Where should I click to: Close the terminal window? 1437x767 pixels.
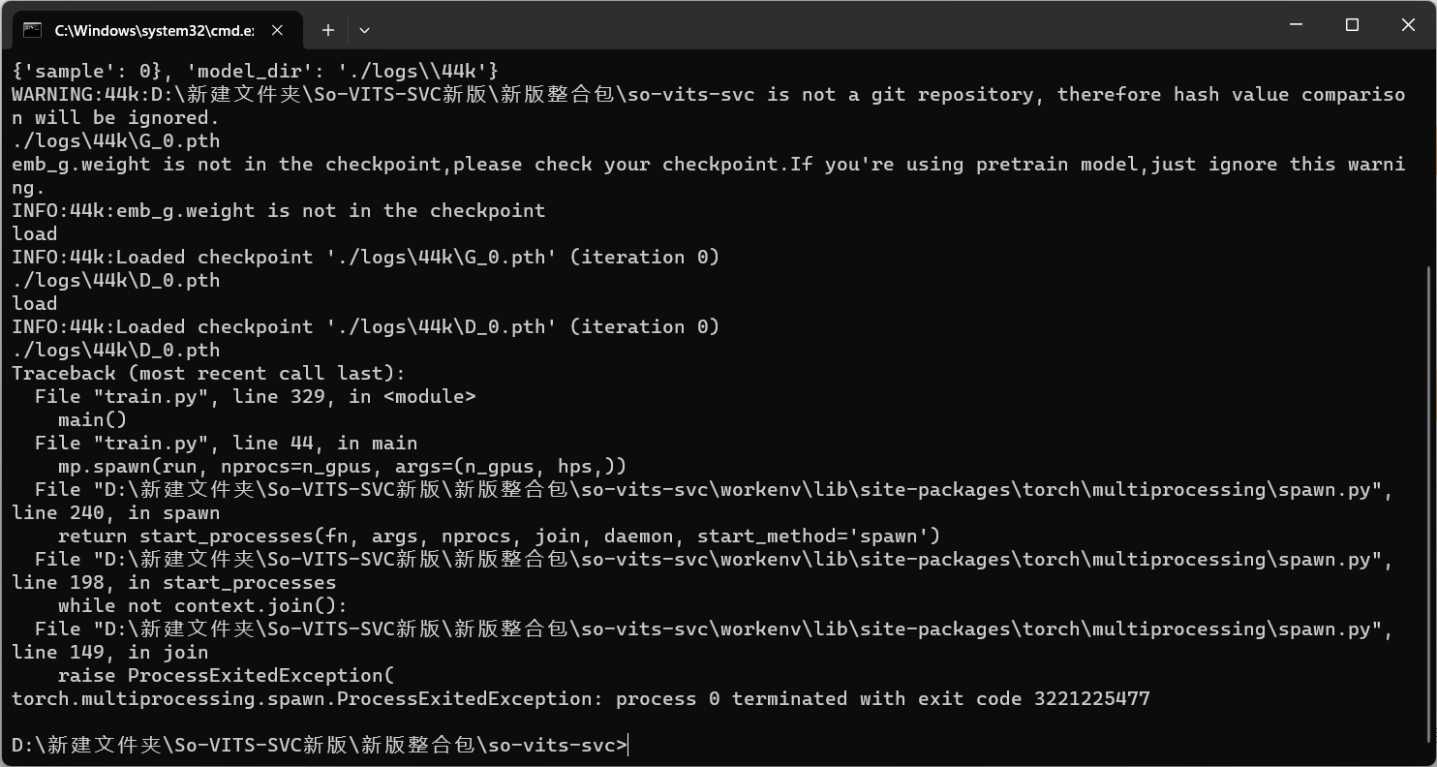pos(1408,25)
